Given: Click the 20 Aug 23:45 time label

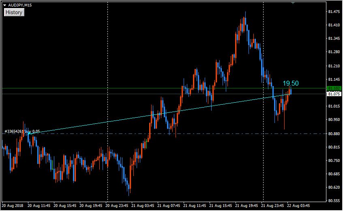Looking at the screenshot, I should 117,206.
